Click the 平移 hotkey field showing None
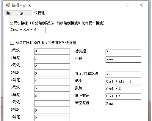Image resolution: width=152 pixels, height=121 pixels. [x=123, y=59]
